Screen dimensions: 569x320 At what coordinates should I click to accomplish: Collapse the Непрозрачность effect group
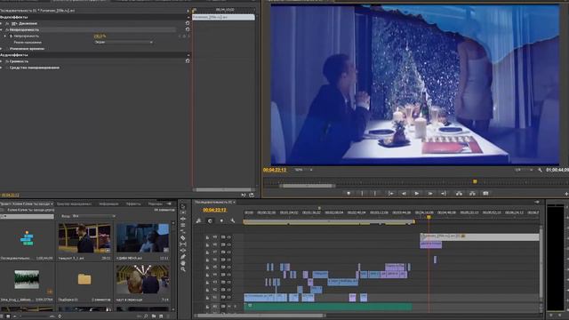click(1, 29)
